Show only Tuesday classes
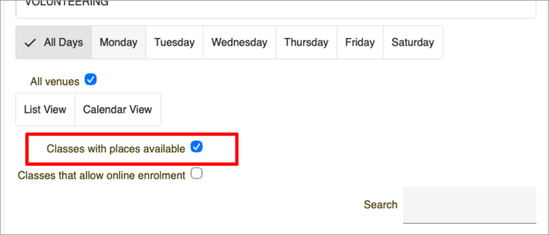The height and width of the screenshot is (235, 549). [x=174, y=42]
